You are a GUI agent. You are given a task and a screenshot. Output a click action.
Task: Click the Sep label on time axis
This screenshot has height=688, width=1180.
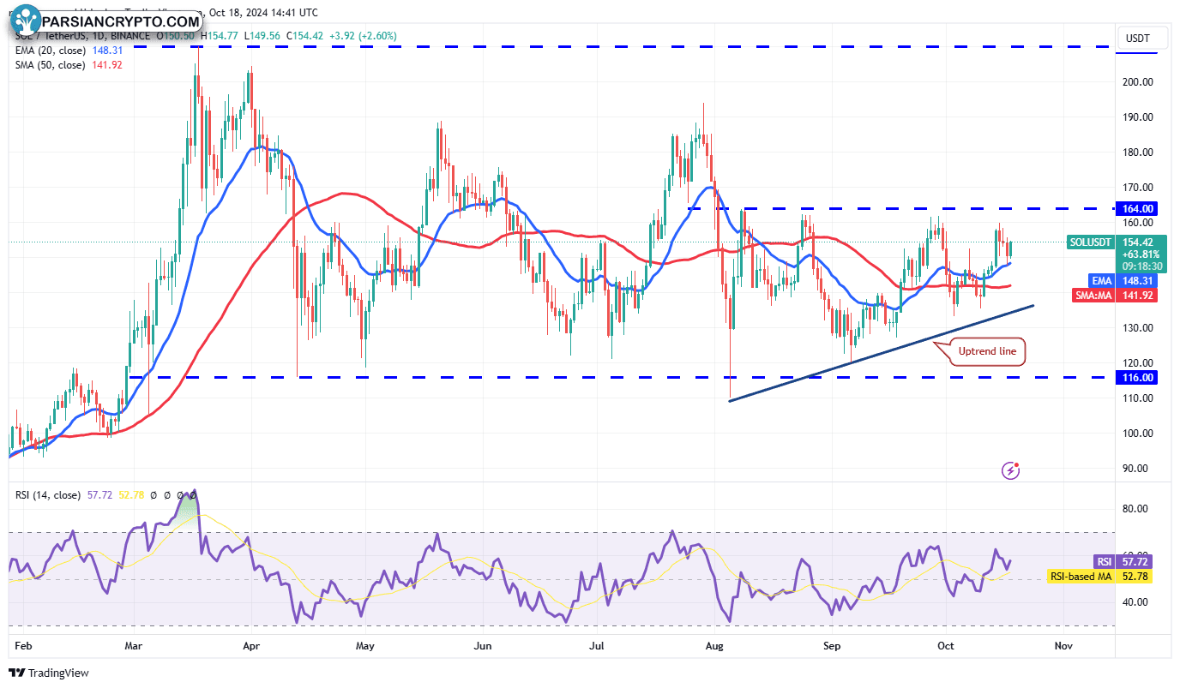[x=832, y=644]
